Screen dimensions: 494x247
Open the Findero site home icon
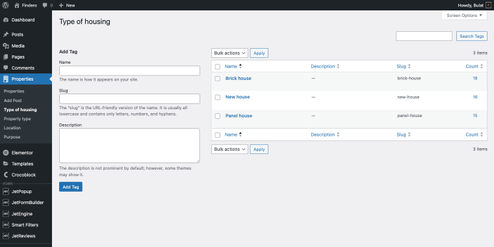[17, 5]
